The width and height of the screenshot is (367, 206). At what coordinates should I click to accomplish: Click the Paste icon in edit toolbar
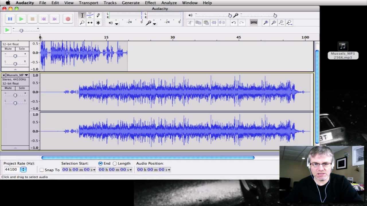pyautogui.click(x=206, y=23)
